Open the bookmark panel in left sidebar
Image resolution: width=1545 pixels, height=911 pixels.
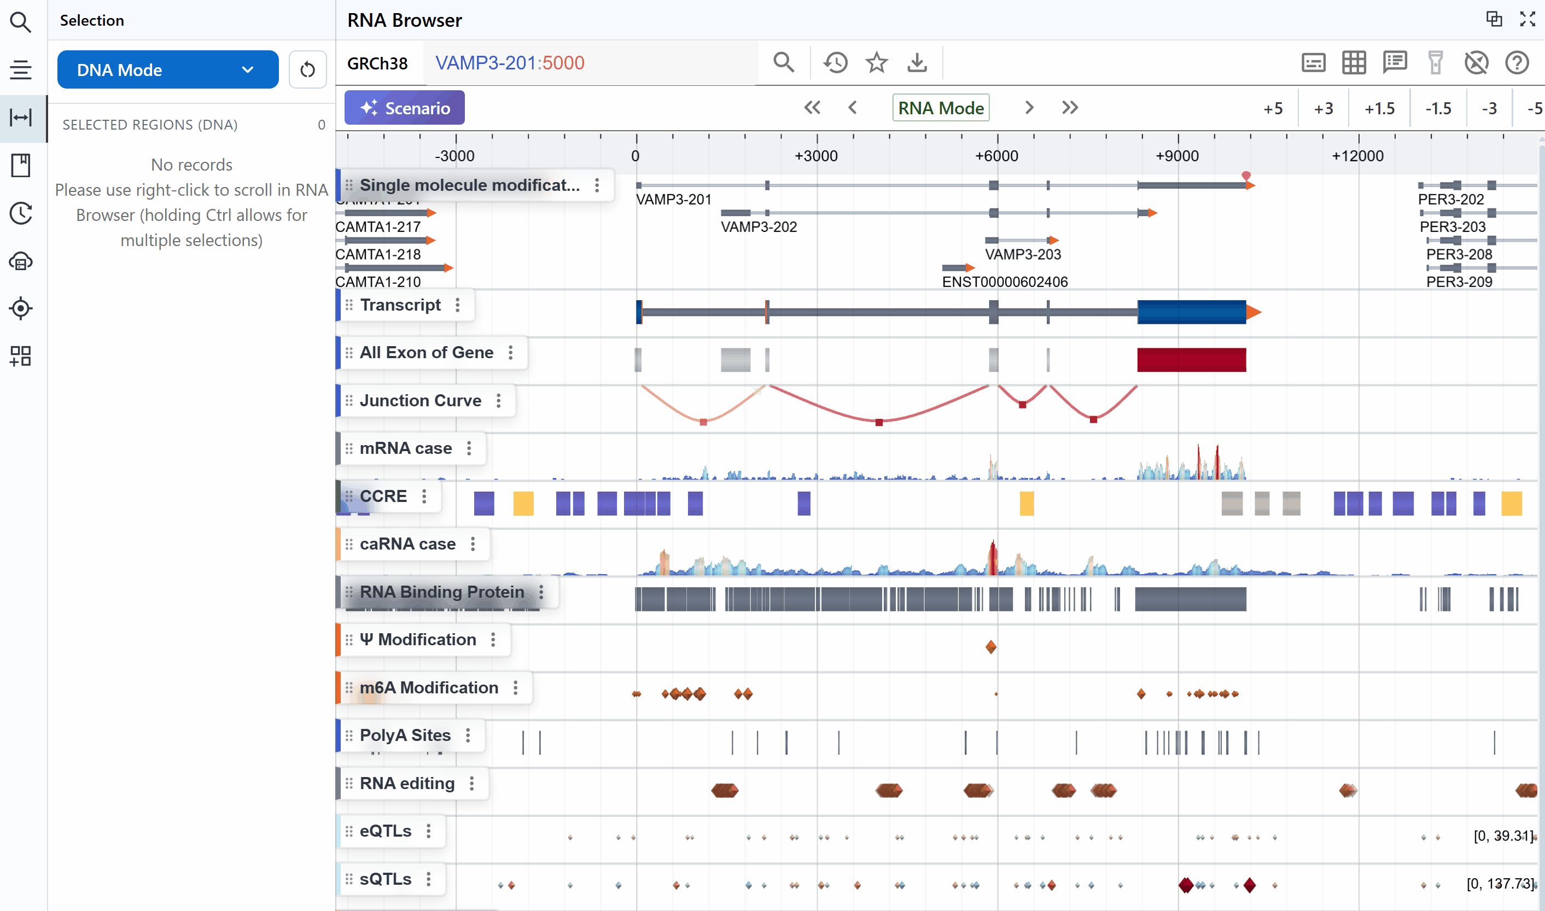pyautogui.click(x=21, y=165)
